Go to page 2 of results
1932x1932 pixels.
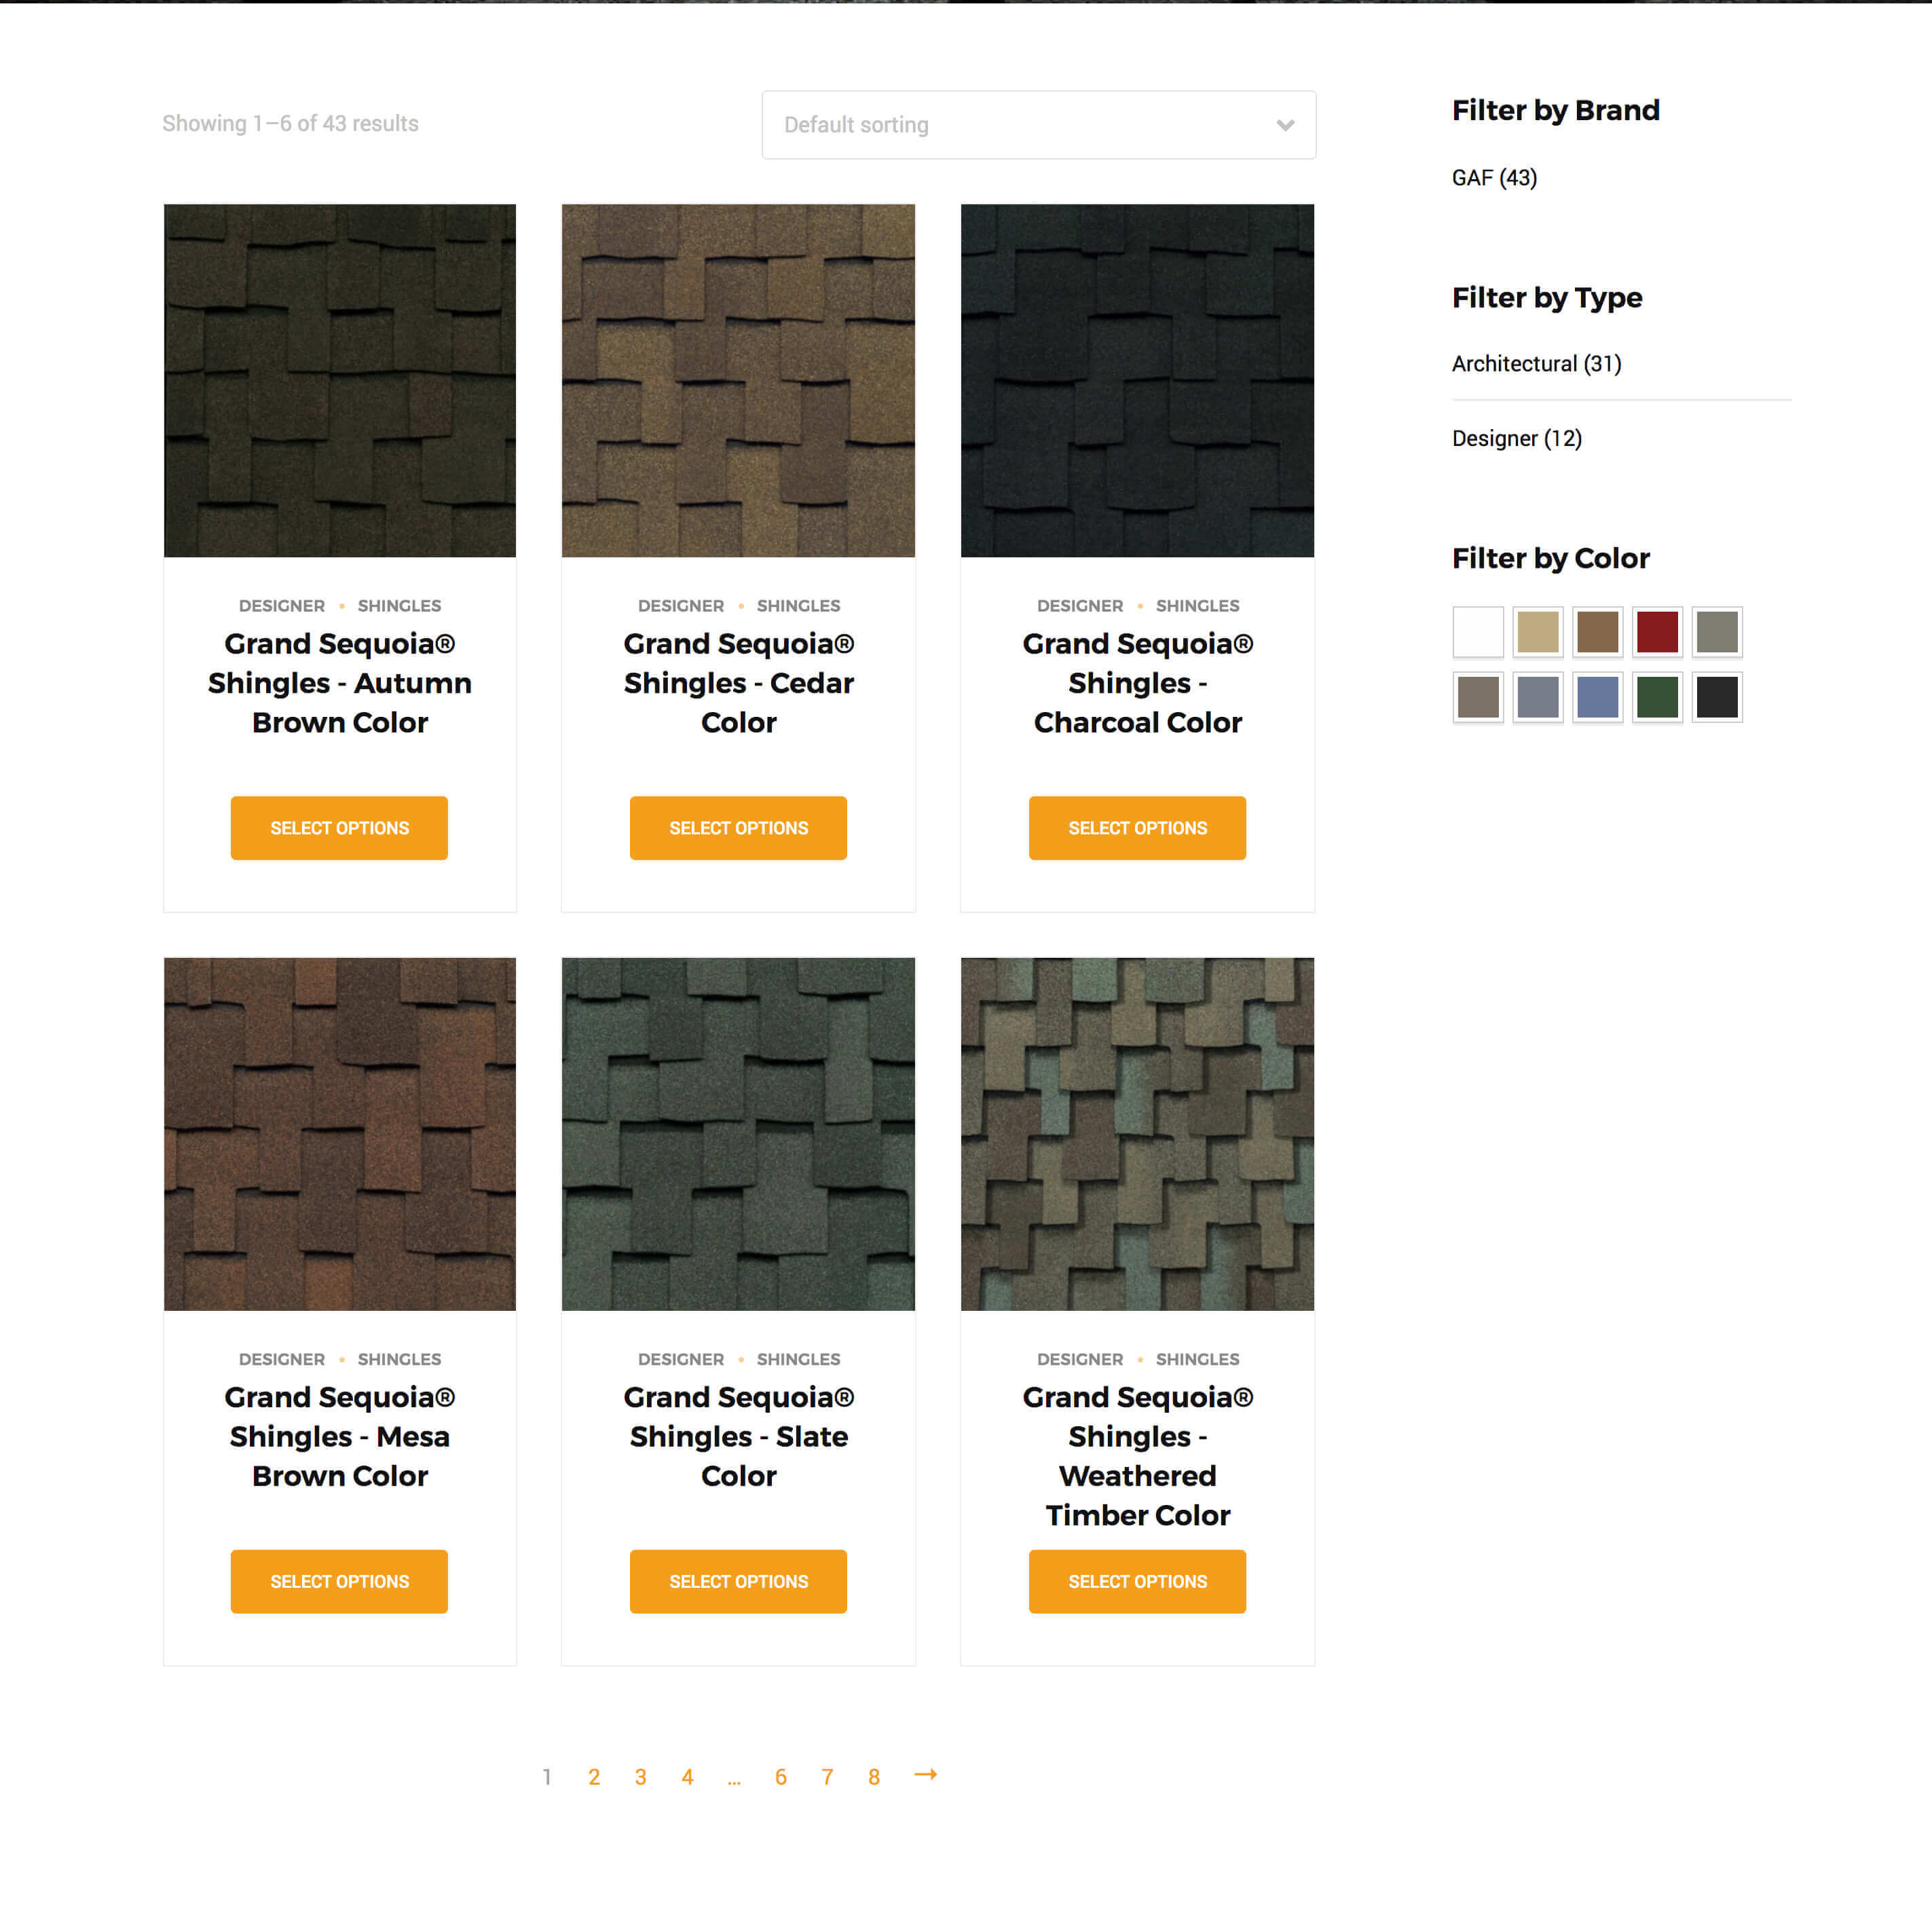click(594, 1777)
